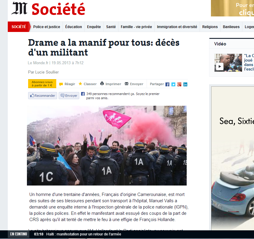
Task: Open the red SOCIÉTÉ section tab
Action: [x=19, y=27]
